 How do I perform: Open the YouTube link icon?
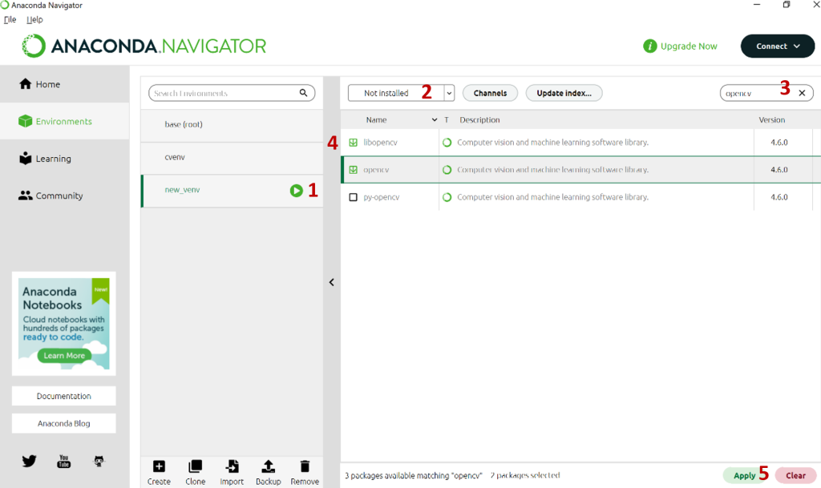tap(64, 461)
